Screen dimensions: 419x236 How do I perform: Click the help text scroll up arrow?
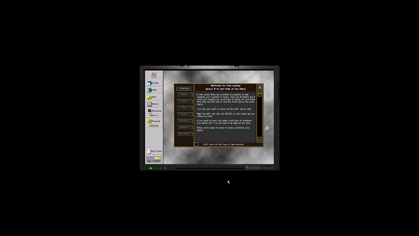point(260,95)
